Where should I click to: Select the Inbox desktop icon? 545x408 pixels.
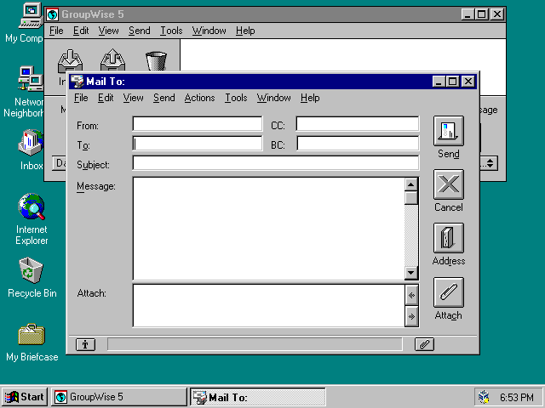click(31, 142)
